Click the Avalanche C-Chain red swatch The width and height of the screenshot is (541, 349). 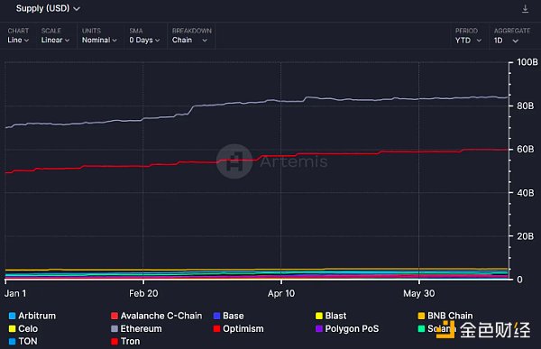coord(115,316)
